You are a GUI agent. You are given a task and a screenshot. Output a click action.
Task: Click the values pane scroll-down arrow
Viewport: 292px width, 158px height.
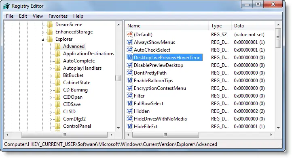click(x=278, y=128)
